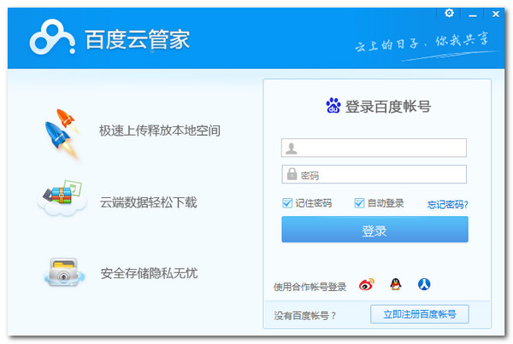Screen dimensions: 513x344
Task: Click the 云上的日子，你我共享 slogan
Action: 422,43
